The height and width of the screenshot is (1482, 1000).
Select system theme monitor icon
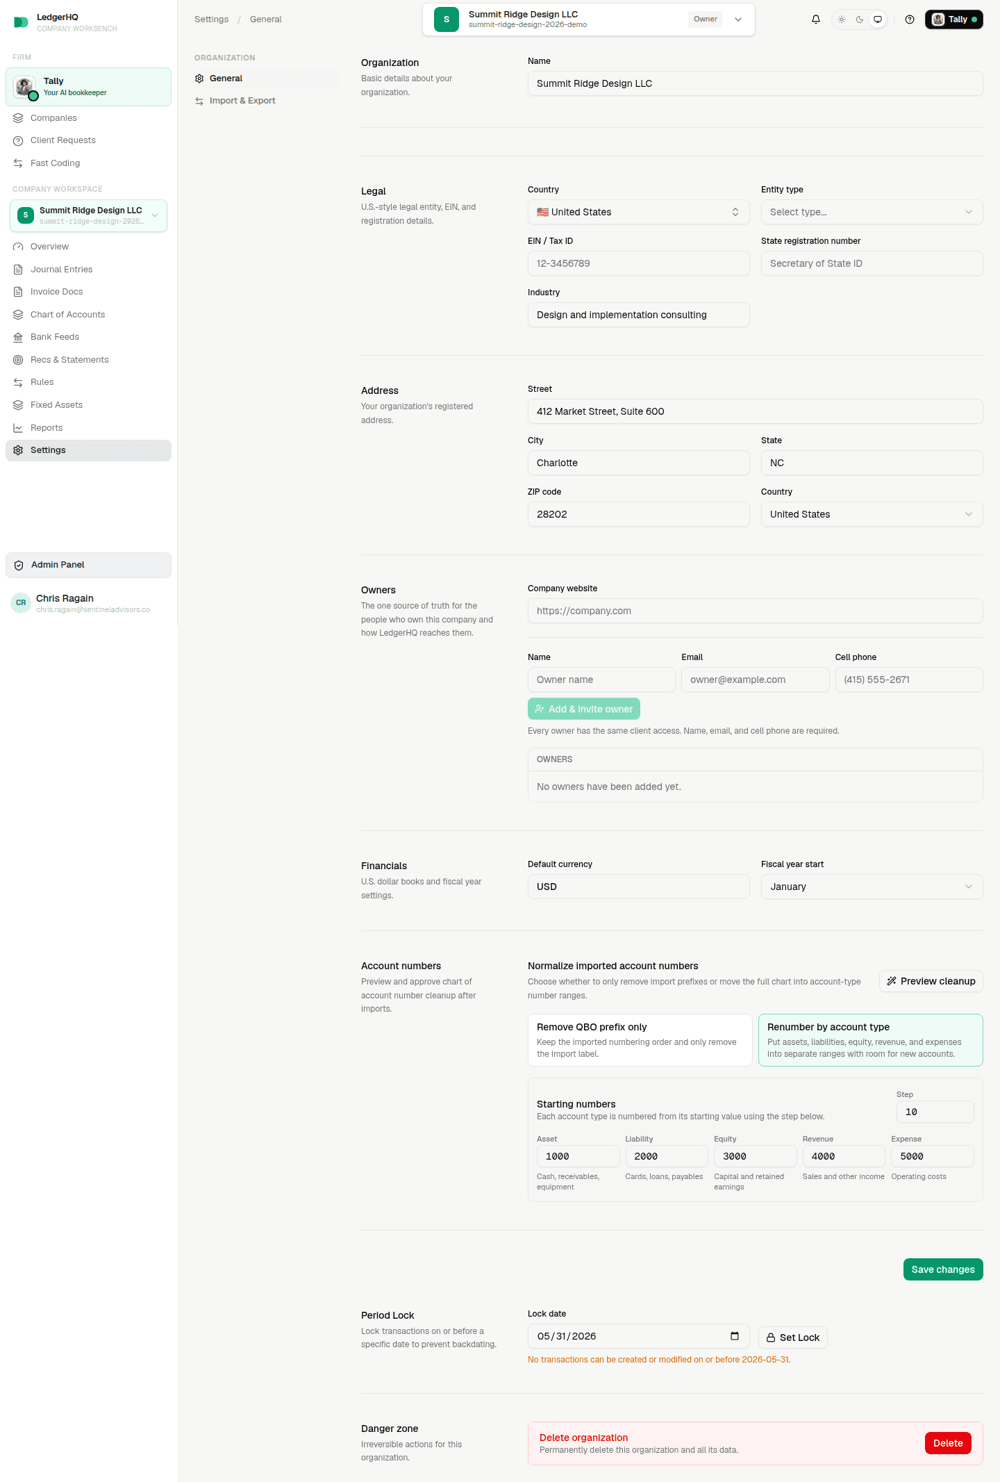(878, 19)
